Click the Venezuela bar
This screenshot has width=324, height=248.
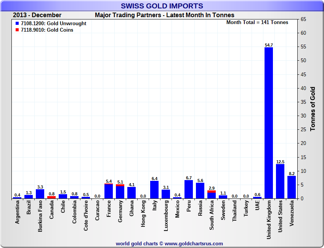(x=292, y=187)
